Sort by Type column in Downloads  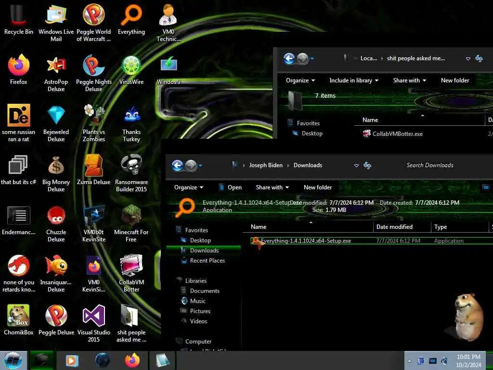(x=460, y=227)
